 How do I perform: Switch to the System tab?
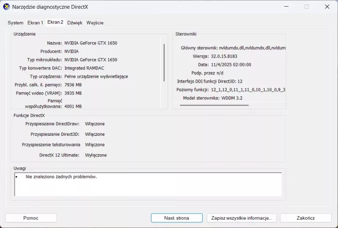click(x=15, y=23)
